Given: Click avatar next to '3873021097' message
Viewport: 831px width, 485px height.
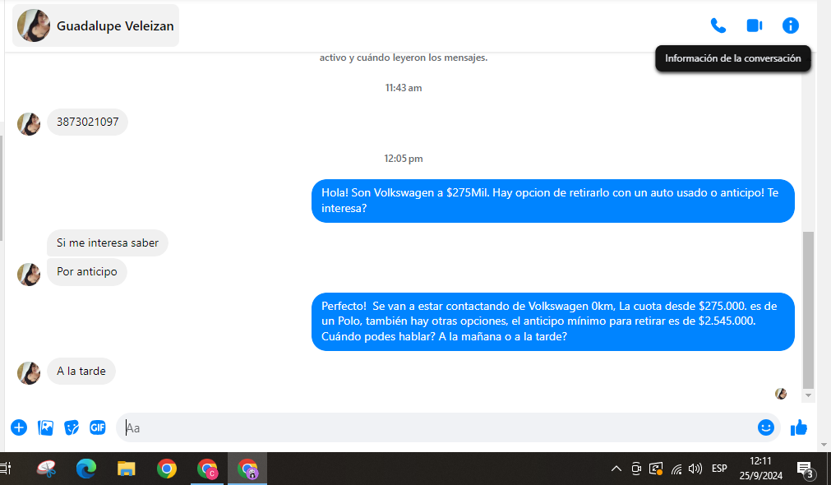Looking at the screenshot, I should (29, 124).
